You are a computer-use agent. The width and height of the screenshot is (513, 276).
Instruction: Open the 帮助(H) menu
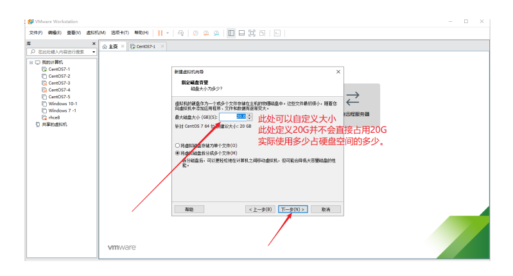141,33
